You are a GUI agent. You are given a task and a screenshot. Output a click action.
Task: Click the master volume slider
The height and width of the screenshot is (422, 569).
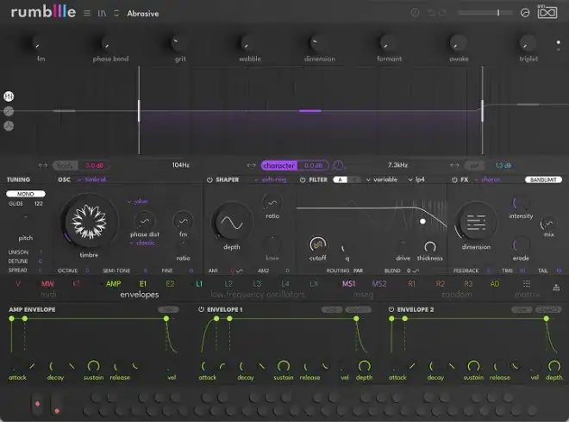pyautogui.click(x=485, y=13)
